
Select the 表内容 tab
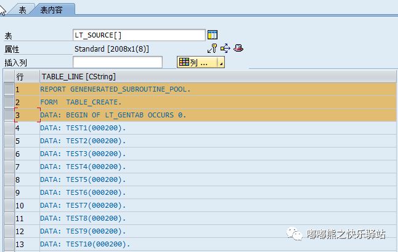click(52, 10)
